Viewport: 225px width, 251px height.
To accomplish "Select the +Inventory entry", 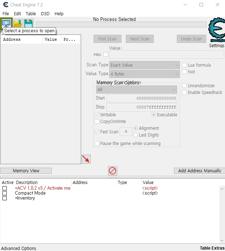I will [25, 198].
